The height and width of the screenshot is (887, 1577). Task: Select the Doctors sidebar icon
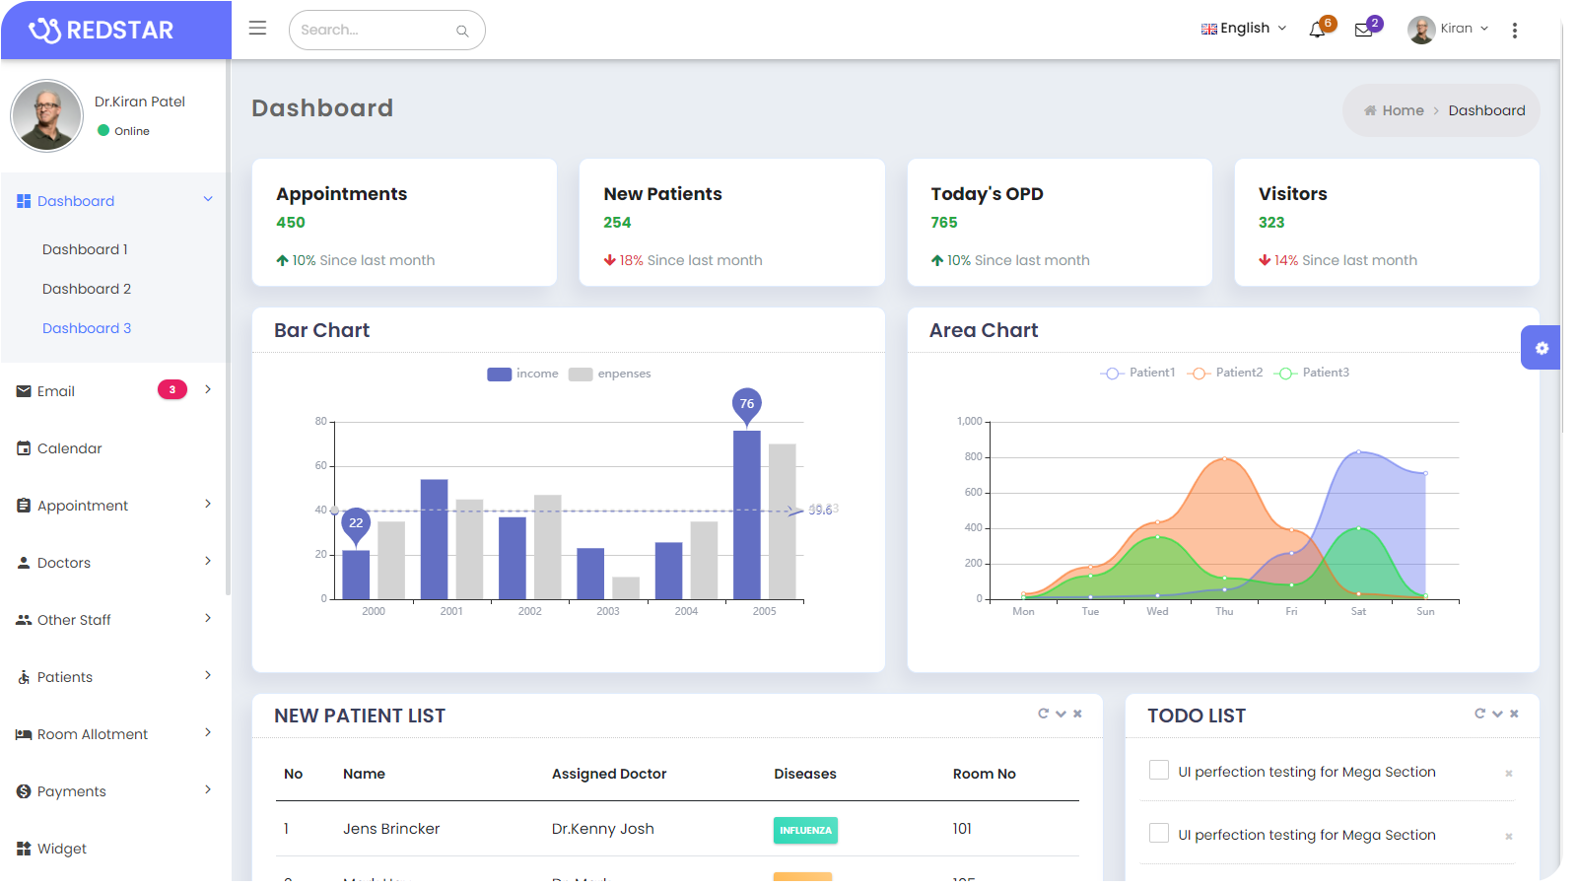point(23,562)
